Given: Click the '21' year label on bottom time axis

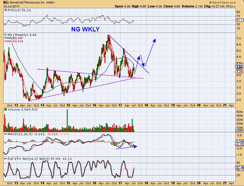Looking at the screenshot, I should pyautogui.click(x=225, y=183).
